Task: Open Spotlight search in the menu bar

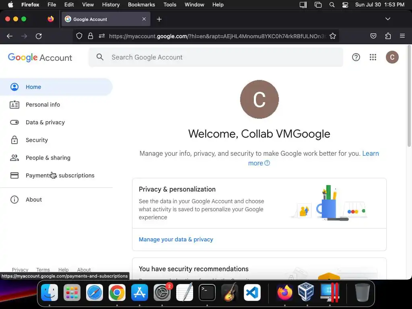Action: (332, 5)
